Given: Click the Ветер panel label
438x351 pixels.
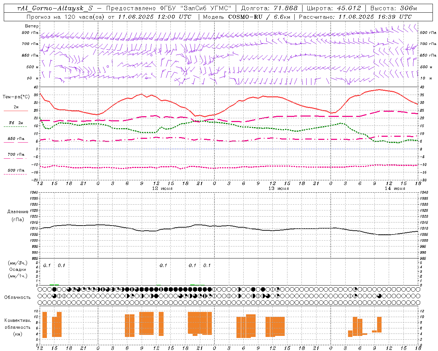Looking at the screenshot, I should tap(32, 26).
